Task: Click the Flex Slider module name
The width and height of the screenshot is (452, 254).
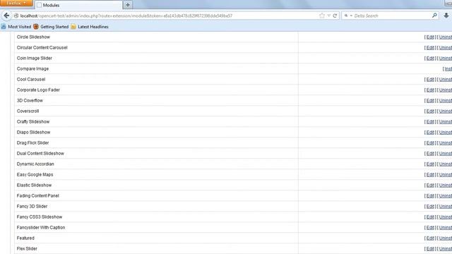Action: click(x=27, y=249)
